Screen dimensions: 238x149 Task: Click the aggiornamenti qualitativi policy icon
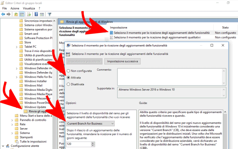(x=111, y=37)
